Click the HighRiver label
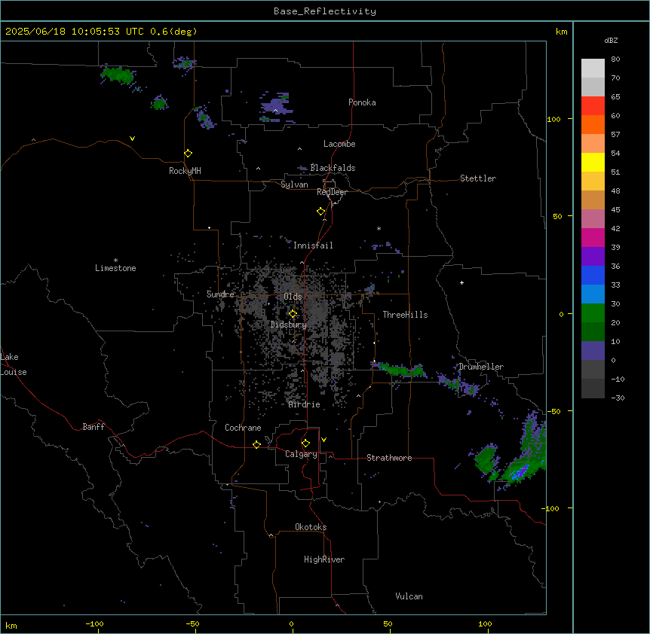The width and height of the screenshot is (650, 634). pyautogui.click(x=324, y=559)
